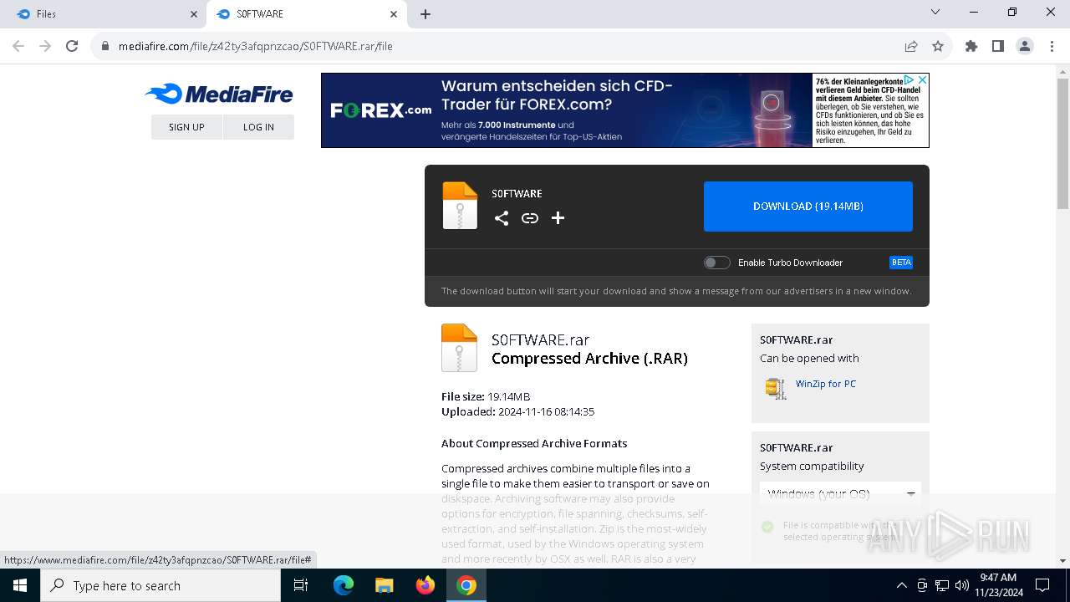Open the Chrome profile avatar
Viewport: 1070px width, 602px height.
tap(1025, 46)
